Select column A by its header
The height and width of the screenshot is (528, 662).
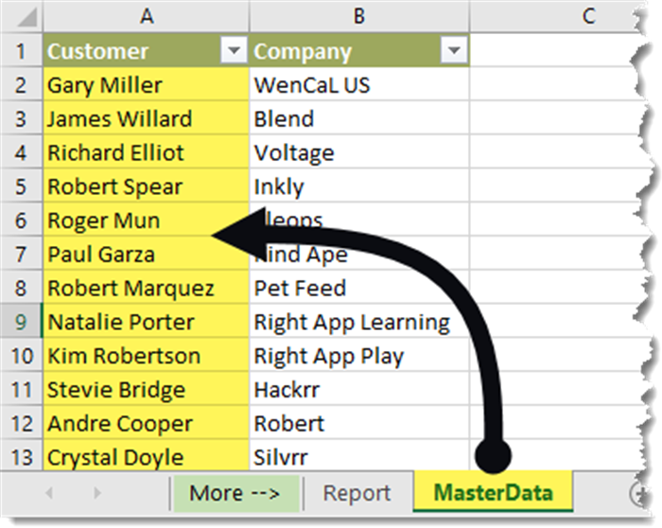pos(147,14)
